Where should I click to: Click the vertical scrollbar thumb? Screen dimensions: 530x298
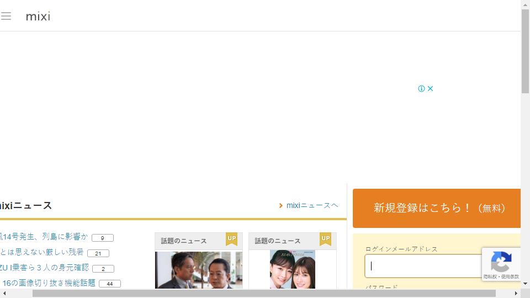click(x=525, y=51)
